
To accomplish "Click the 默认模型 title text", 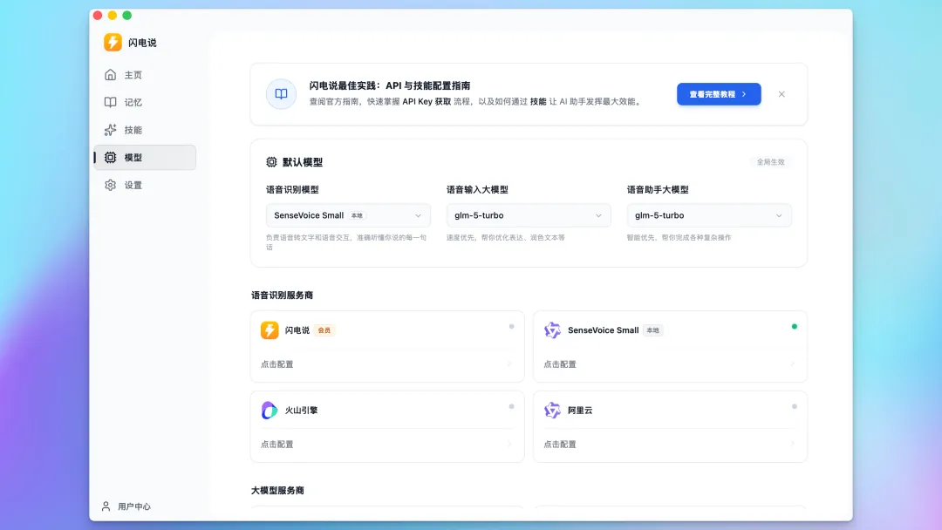I will (303, 162).
